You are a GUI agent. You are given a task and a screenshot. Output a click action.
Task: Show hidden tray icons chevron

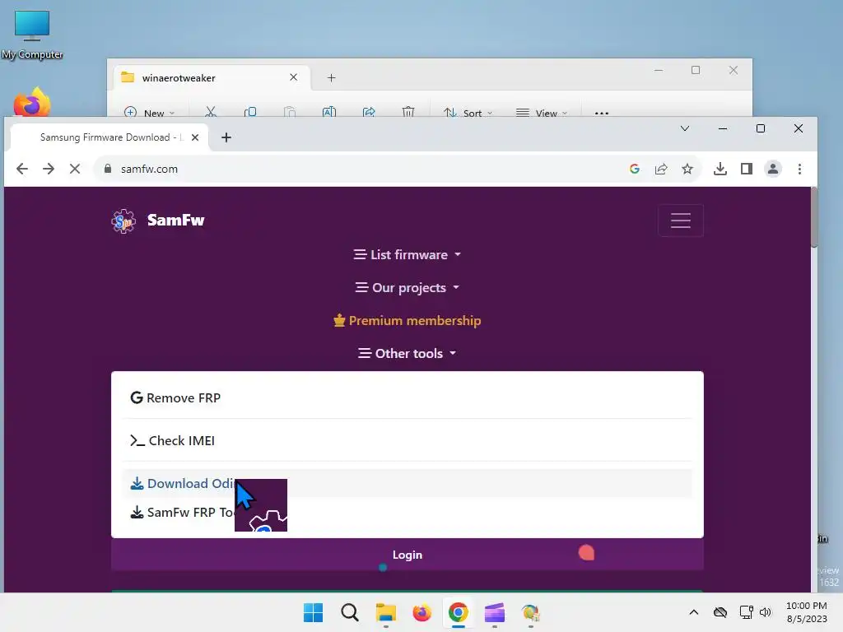[693, 612]
